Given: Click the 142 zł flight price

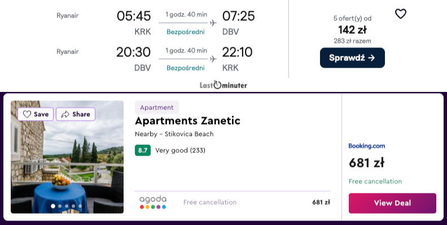Looking at the screenshot, I should (x=352, y=30).
